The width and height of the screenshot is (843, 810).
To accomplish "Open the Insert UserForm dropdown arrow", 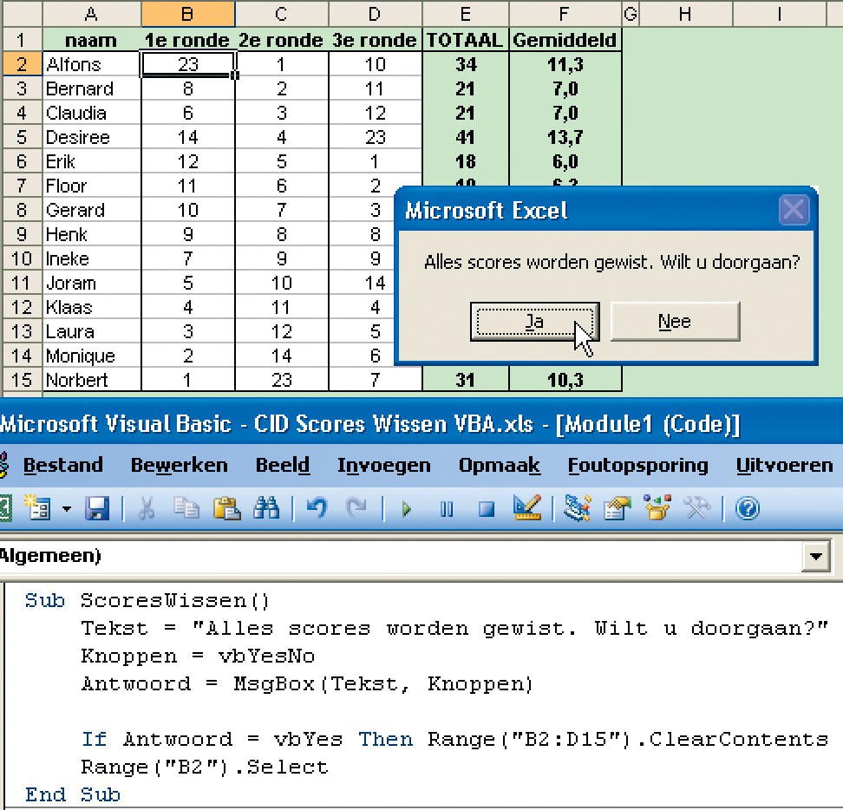I will point(67,508).
